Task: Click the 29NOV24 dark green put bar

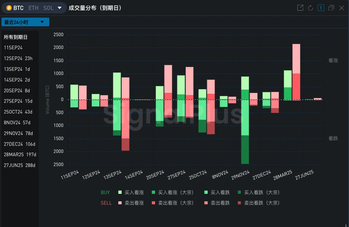Action: point(245,149)
